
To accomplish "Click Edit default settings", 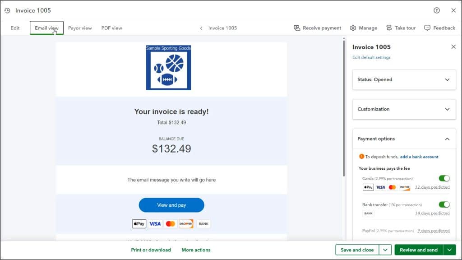I will point(372,57).
